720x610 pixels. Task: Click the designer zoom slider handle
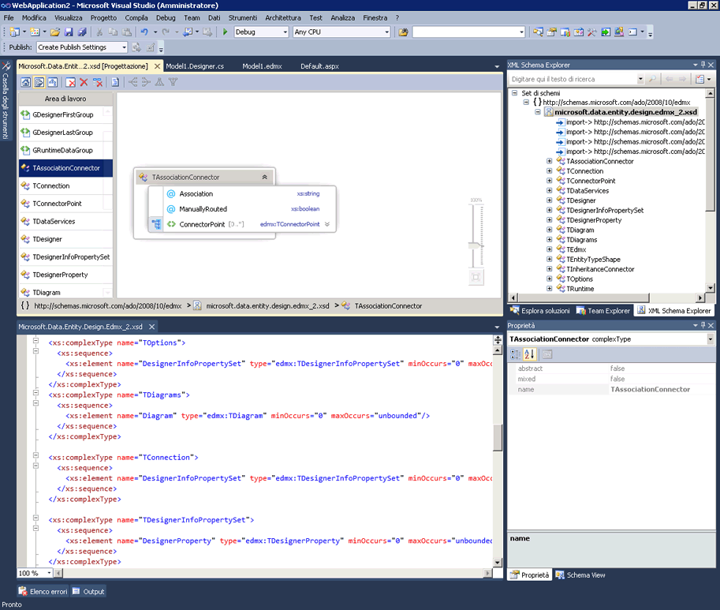pos(476,245)
